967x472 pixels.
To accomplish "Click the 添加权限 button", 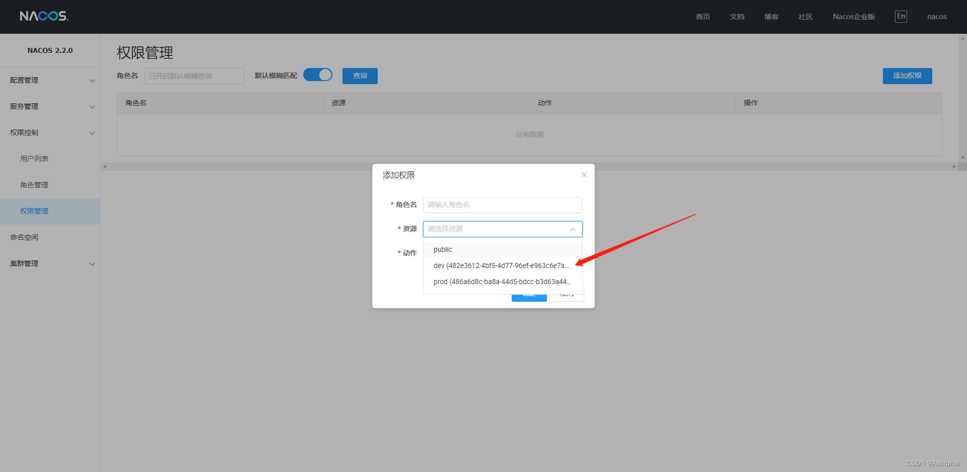I will click(907, 76).
